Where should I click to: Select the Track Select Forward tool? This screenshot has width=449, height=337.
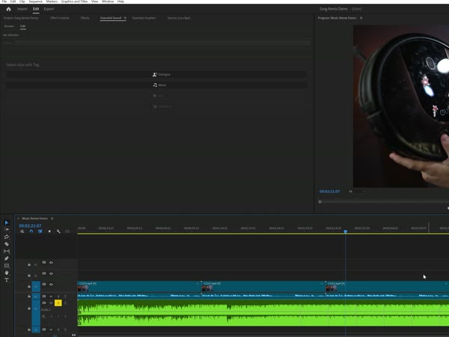point(7,230)
